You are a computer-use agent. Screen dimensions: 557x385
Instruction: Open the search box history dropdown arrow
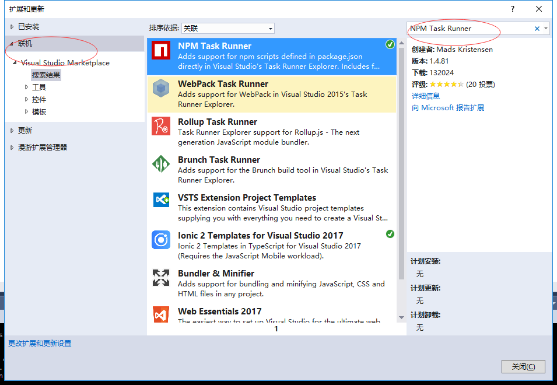click(x=546, y=29)
